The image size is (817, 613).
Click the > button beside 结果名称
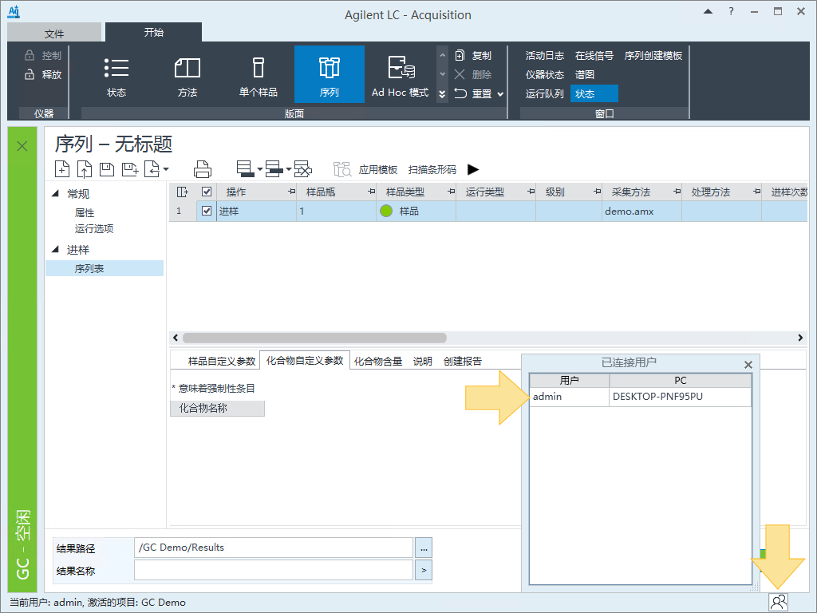(x=424, y=570)
